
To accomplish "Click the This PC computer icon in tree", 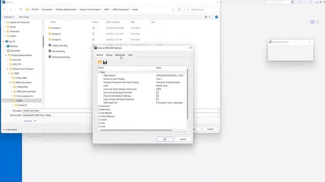I will pos(7,41).
